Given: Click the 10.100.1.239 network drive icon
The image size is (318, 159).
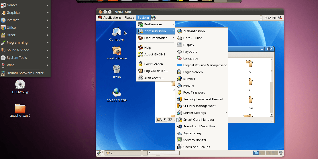Looking at the screenshot, I should pyautogui.click(x=117, y=95).
